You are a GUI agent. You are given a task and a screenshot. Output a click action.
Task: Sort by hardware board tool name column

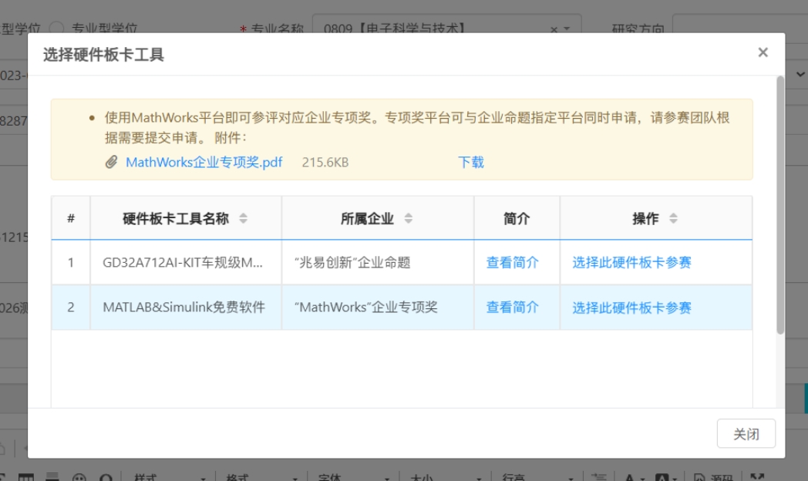tap(244, 219)
